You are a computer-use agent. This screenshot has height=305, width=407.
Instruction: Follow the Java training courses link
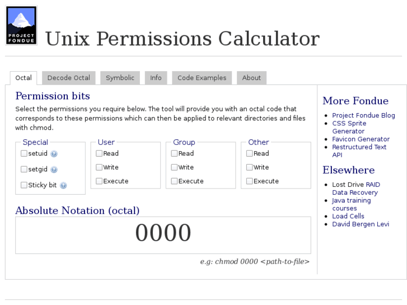[x=352, y=204]
